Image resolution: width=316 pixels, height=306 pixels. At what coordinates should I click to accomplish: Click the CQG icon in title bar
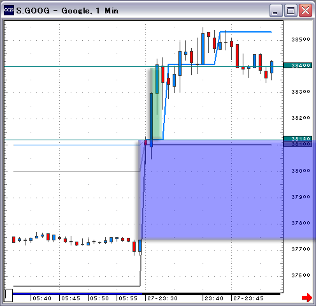tap(9, 10)
